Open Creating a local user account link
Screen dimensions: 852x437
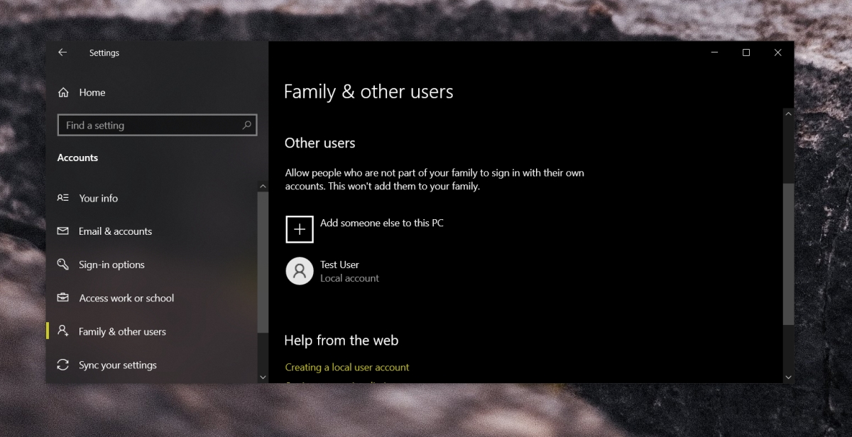coord(347,367)
